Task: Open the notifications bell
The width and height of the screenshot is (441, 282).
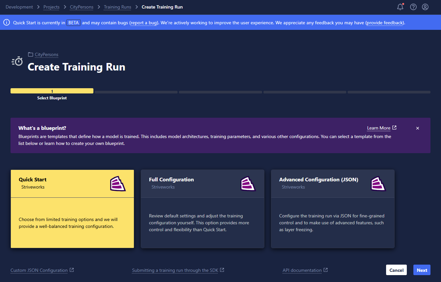Action: 400,7
